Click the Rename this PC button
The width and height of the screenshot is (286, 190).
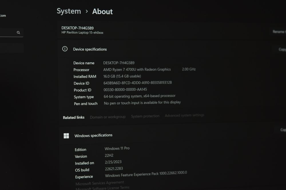(279, 32)
